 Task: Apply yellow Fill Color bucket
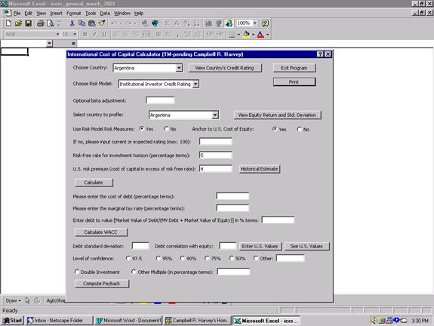click(x=246, y=34)
